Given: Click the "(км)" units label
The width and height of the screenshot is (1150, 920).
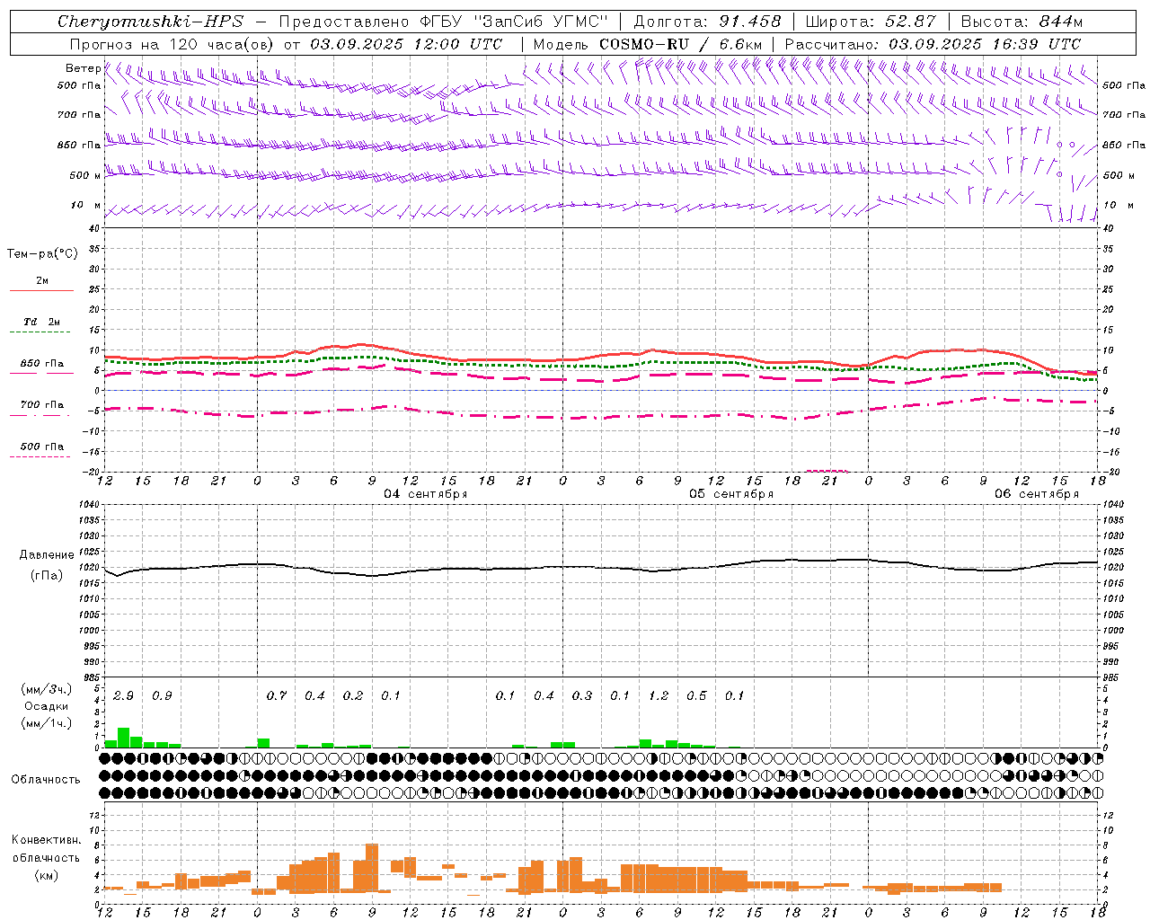Looking at the screenshot, I should [x=47, y=874].
